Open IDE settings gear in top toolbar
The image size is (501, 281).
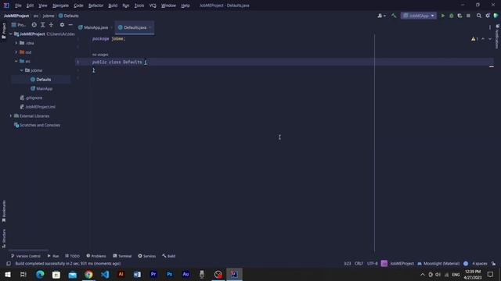[x=488, y=16]
